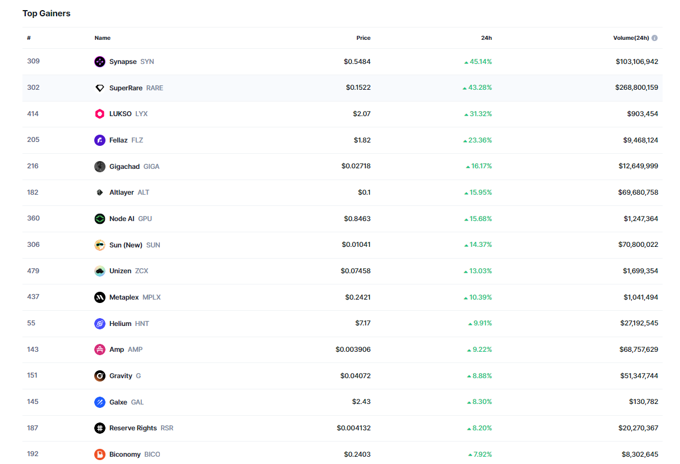
Task: Sort table by Price column header
Action: click(363, 38)
